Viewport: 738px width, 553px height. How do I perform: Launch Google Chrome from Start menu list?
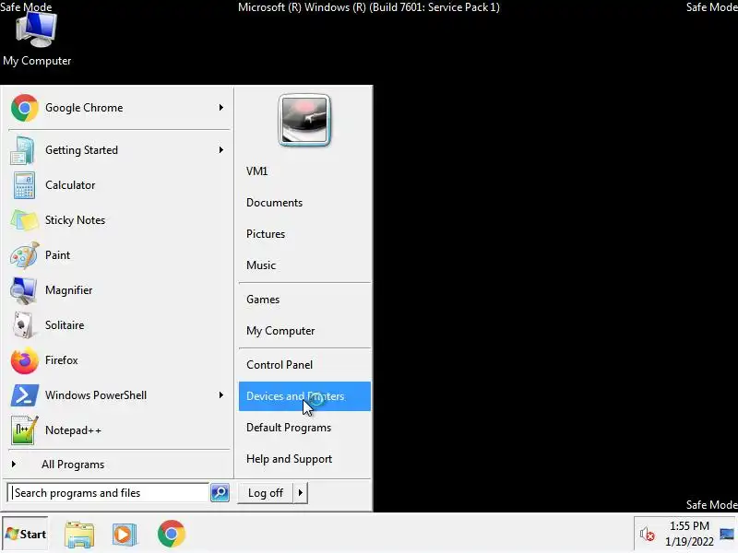[118, 108]
